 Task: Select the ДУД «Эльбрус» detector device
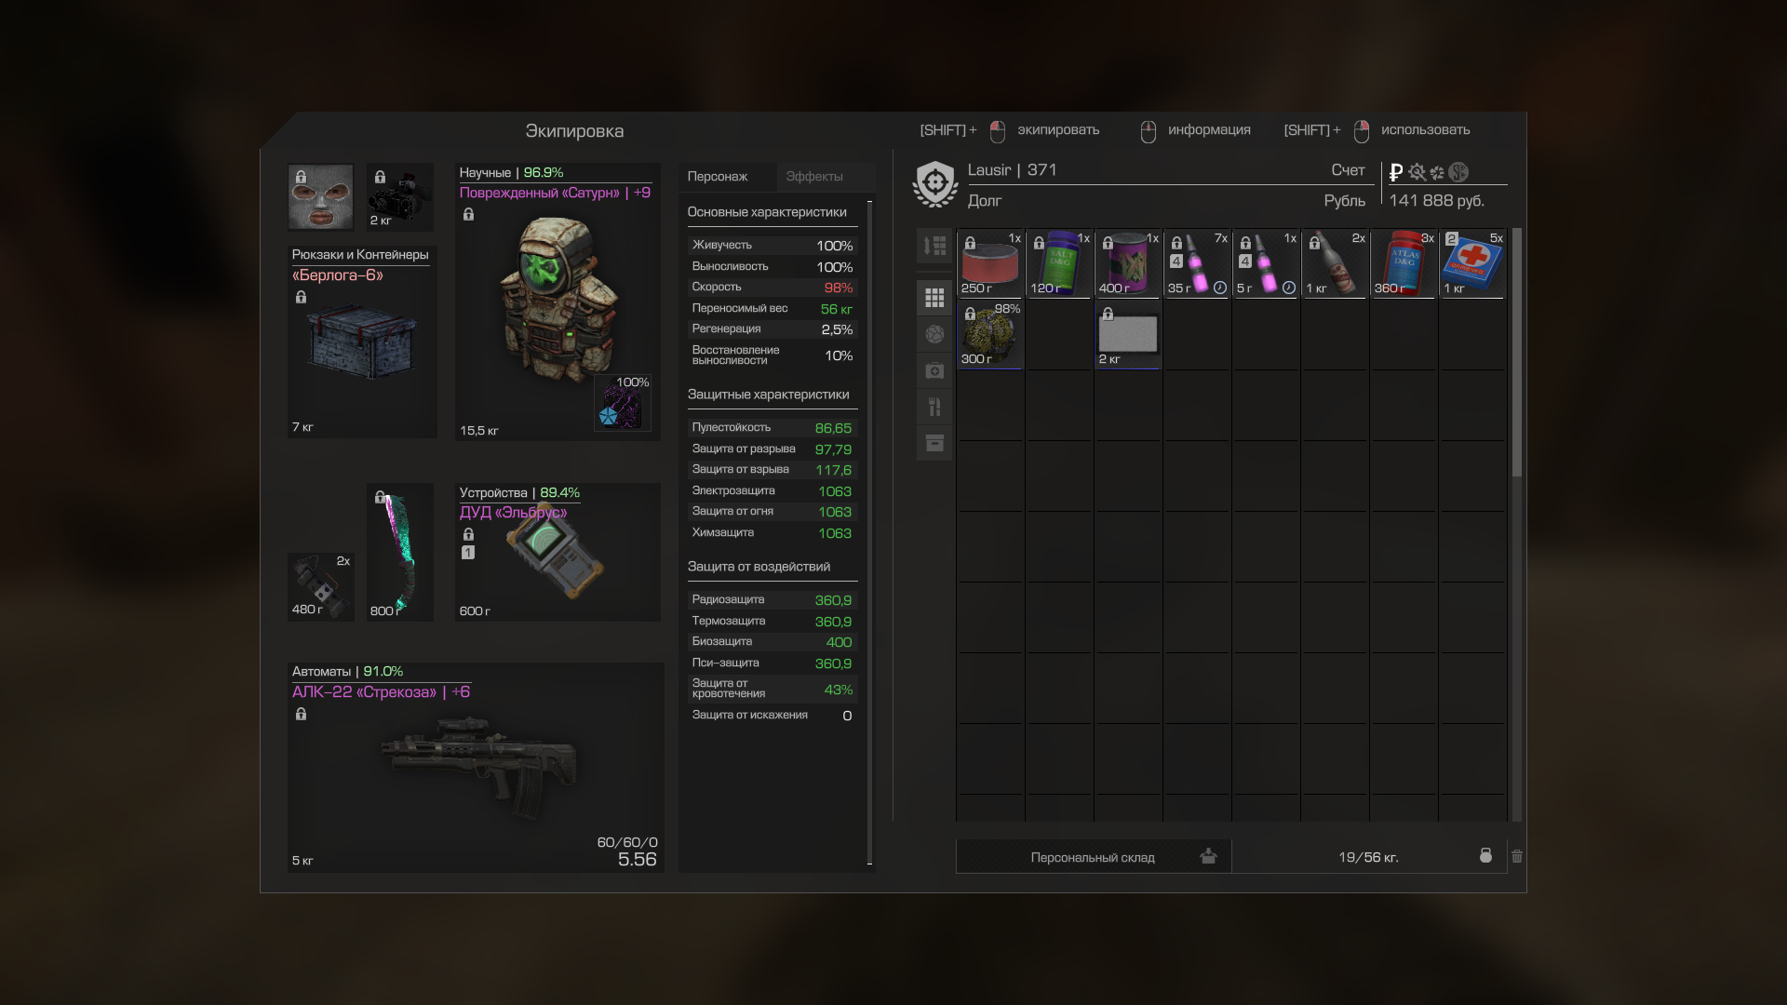558,552
